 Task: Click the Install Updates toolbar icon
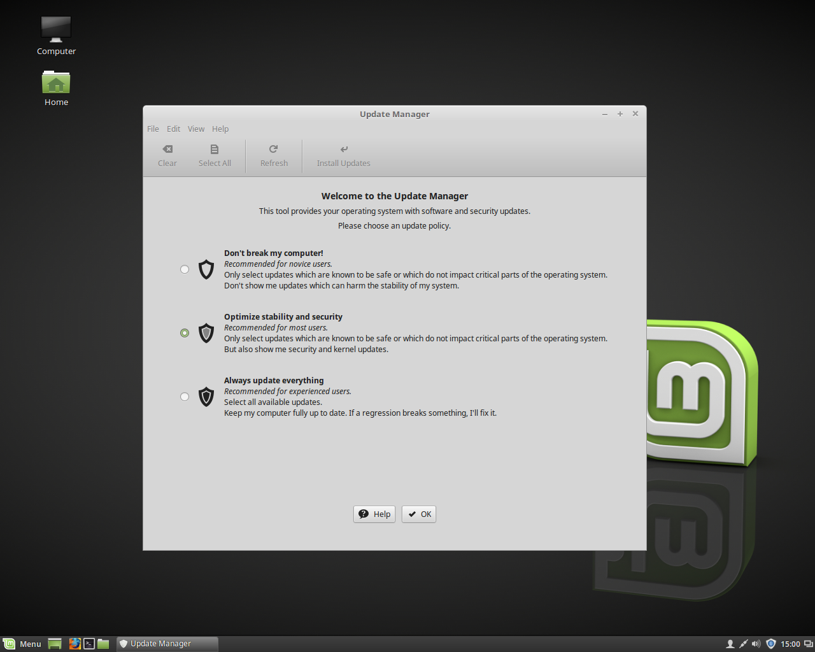coord(344,149)
